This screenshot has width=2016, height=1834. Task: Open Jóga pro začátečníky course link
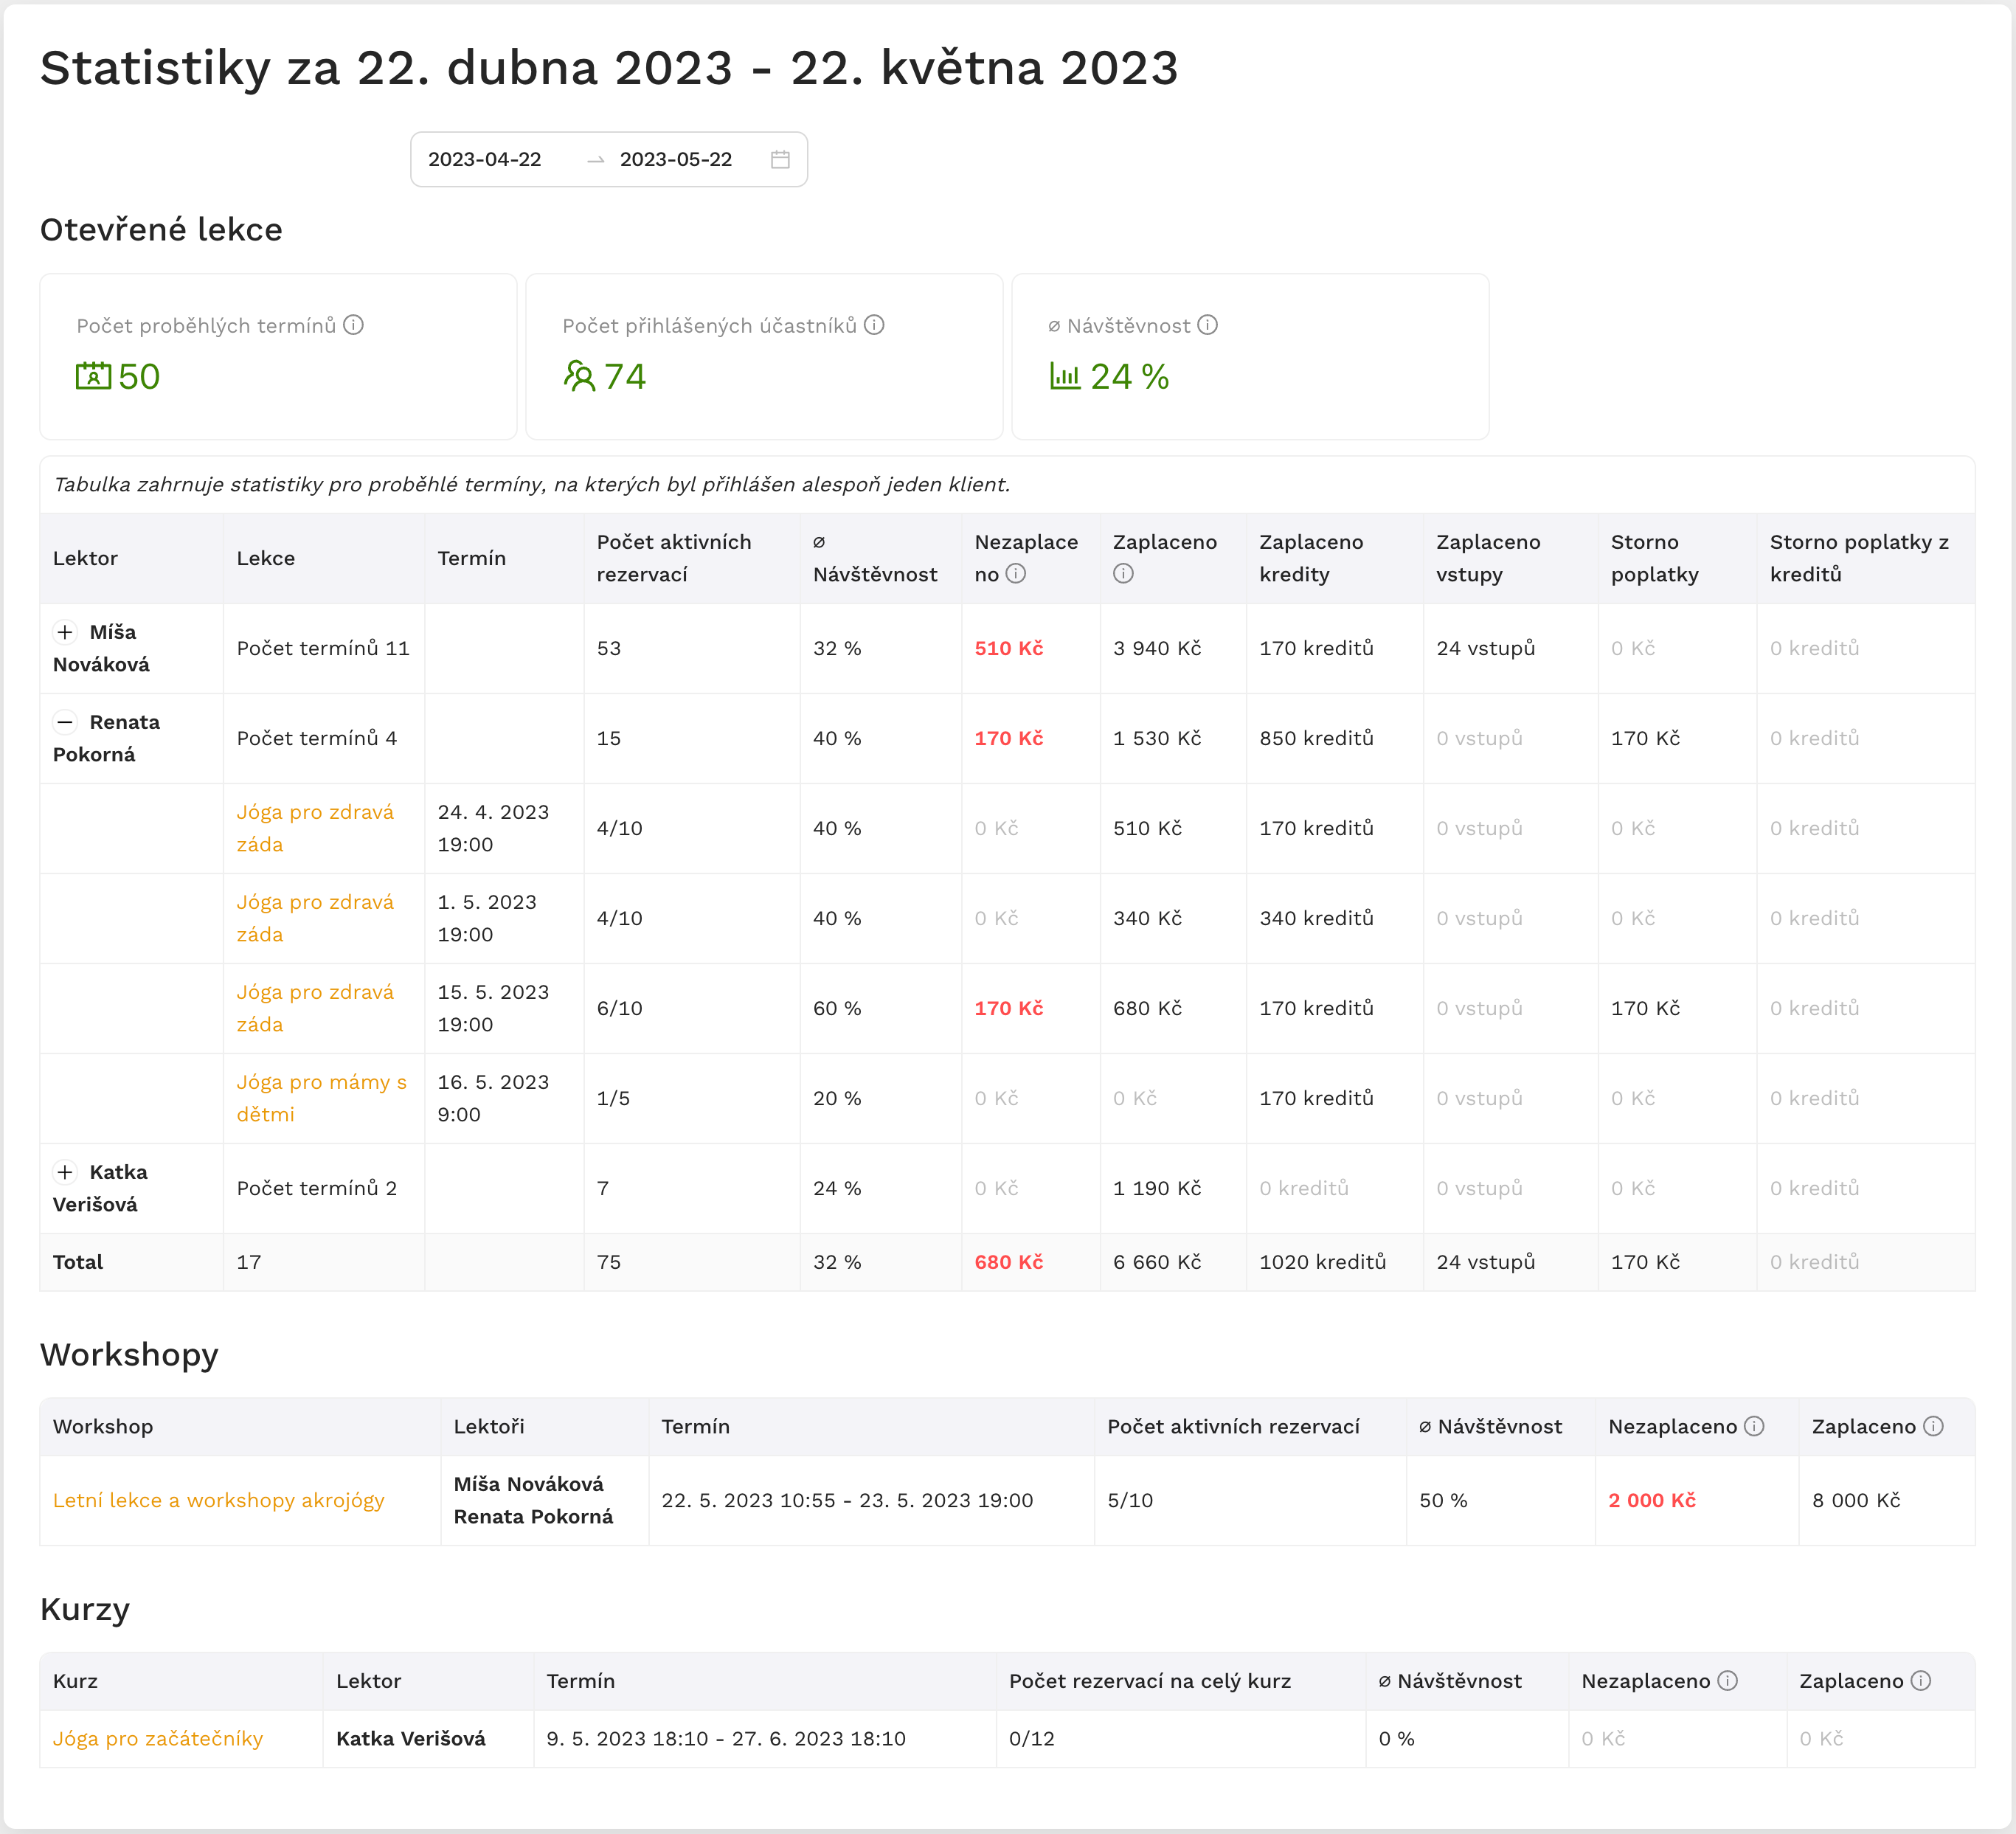pyautogui.click(x=158, y=1738)
